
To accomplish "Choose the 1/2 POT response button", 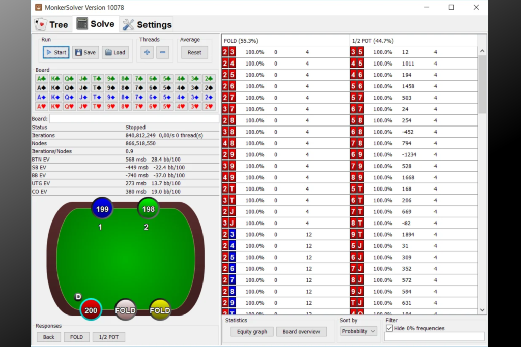I will click(109, 337).
